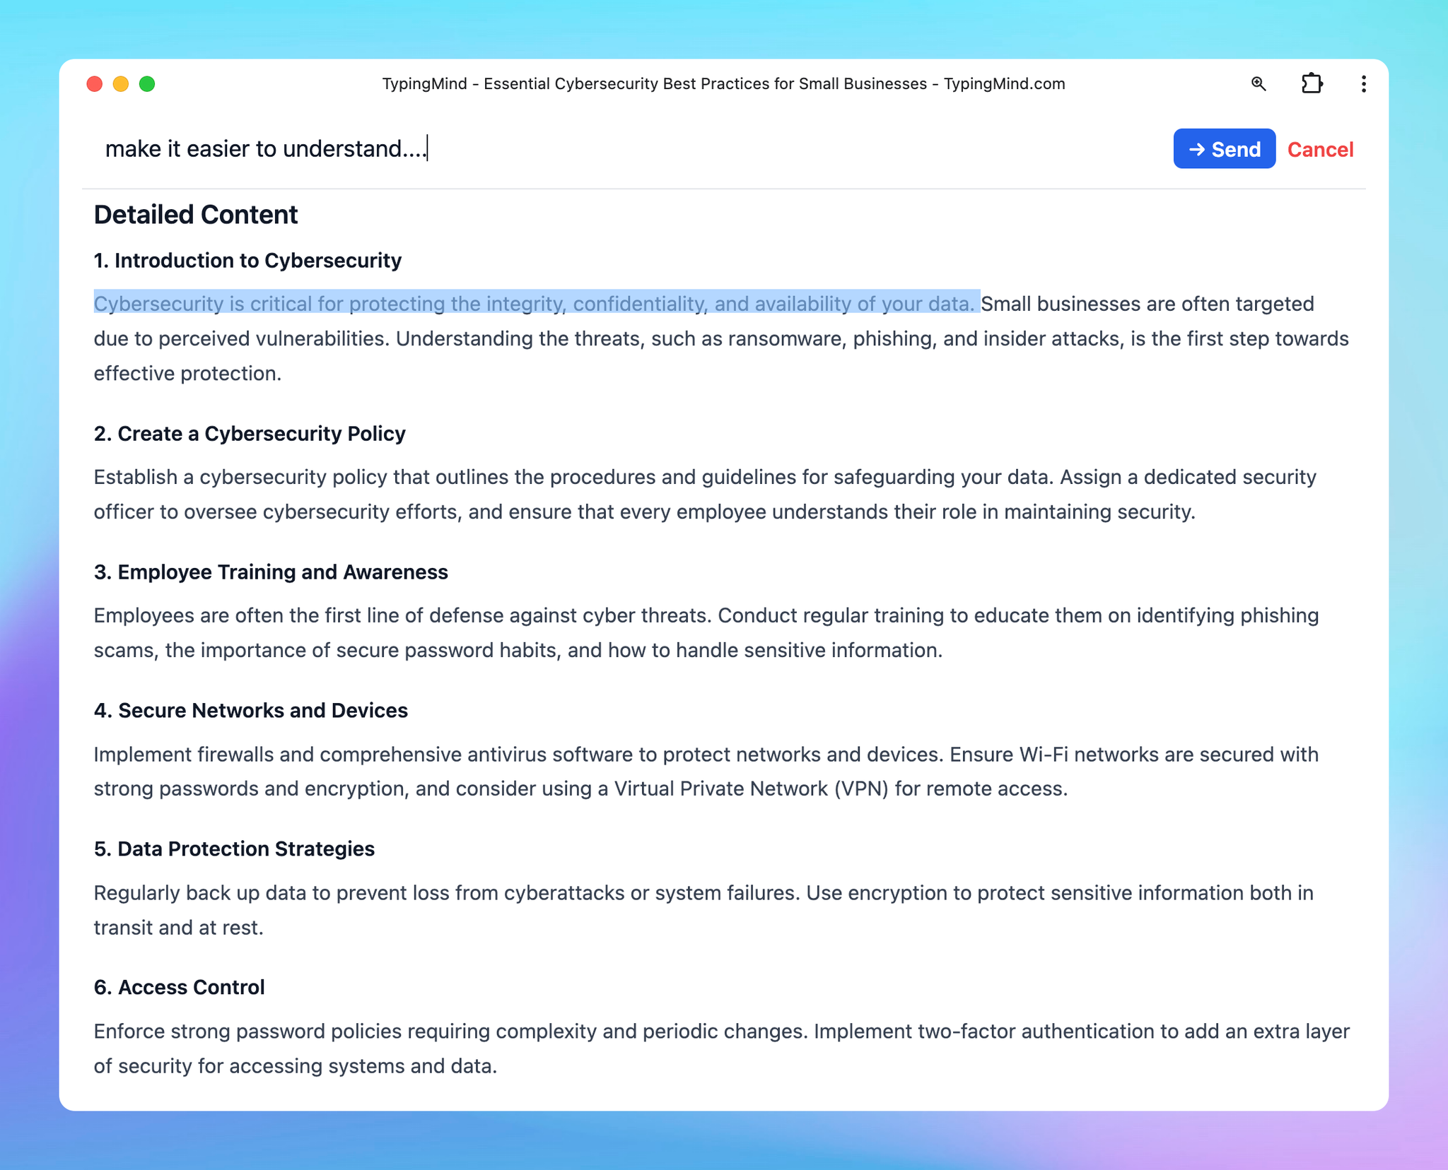Click the '5. Data Protection Strategies' heading

point(234,849)
